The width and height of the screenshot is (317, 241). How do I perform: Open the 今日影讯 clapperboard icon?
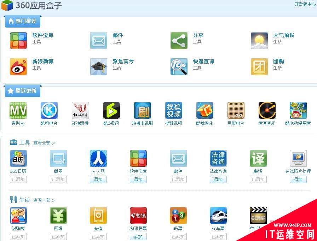258,216
